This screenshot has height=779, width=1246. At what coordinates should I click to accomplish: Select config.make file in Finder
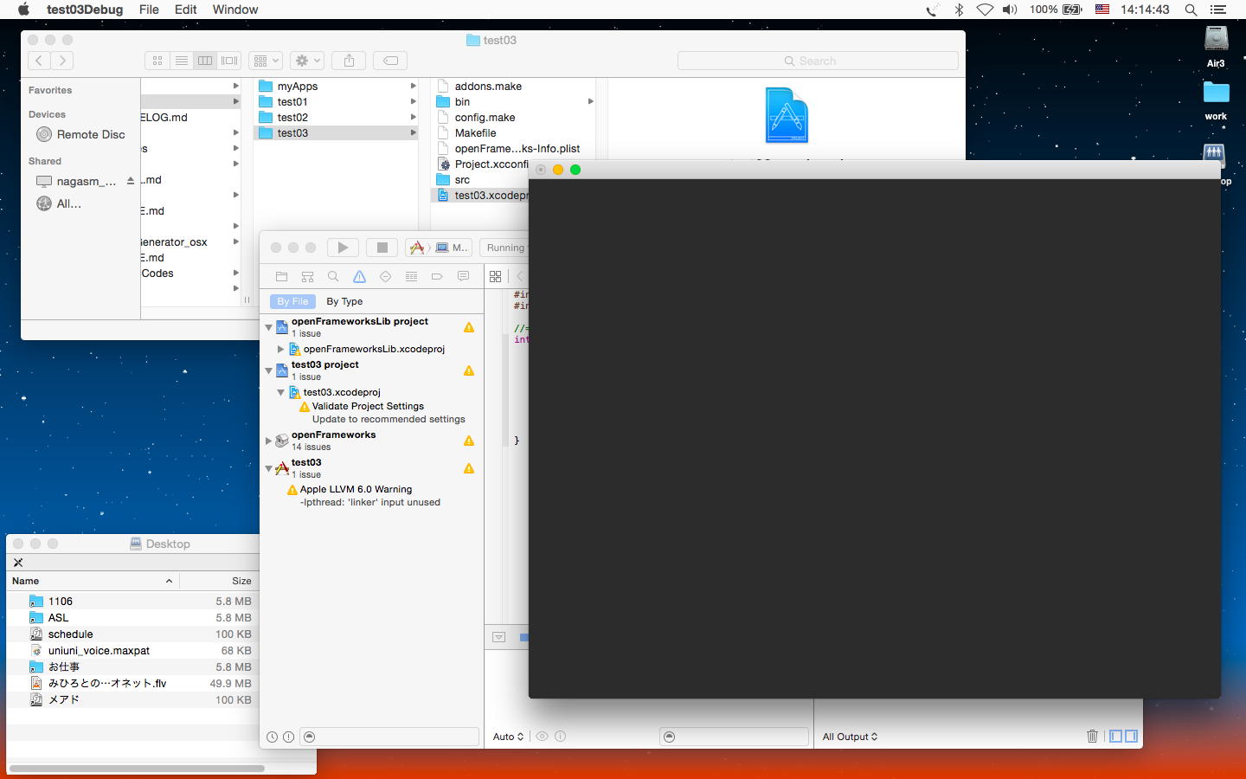tap(485, 118)
